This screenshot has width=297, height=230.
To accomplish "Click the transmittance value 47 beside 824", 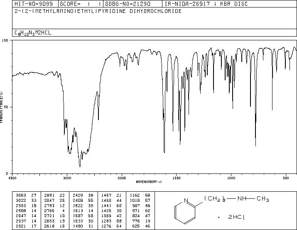I will 147,216.
